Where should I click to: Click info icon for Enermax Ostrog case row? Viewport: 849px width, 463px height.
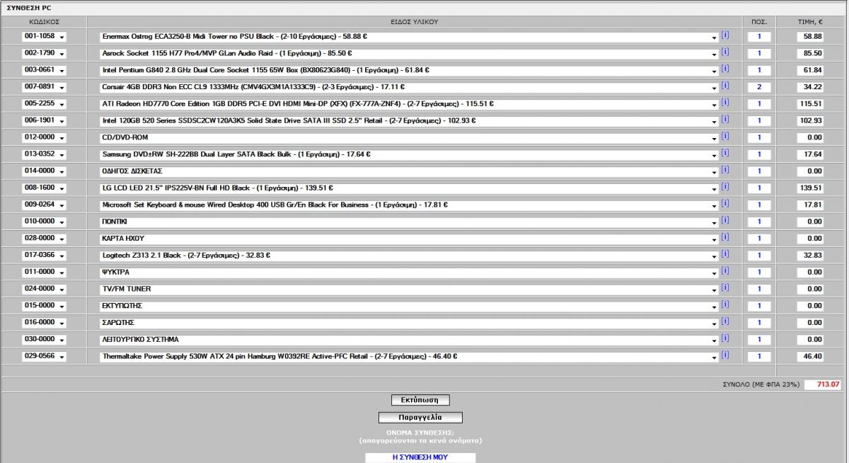tap(725, 35)
